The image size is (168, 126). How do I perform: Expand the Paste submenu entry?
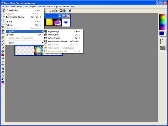[25, 31]
